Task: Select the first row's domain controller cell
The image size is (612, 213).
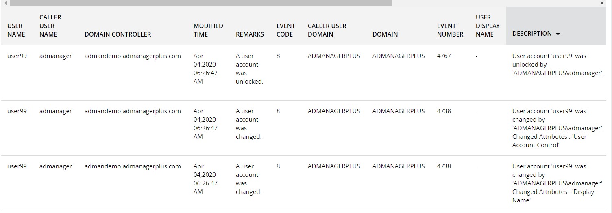Action: [133, 56]
